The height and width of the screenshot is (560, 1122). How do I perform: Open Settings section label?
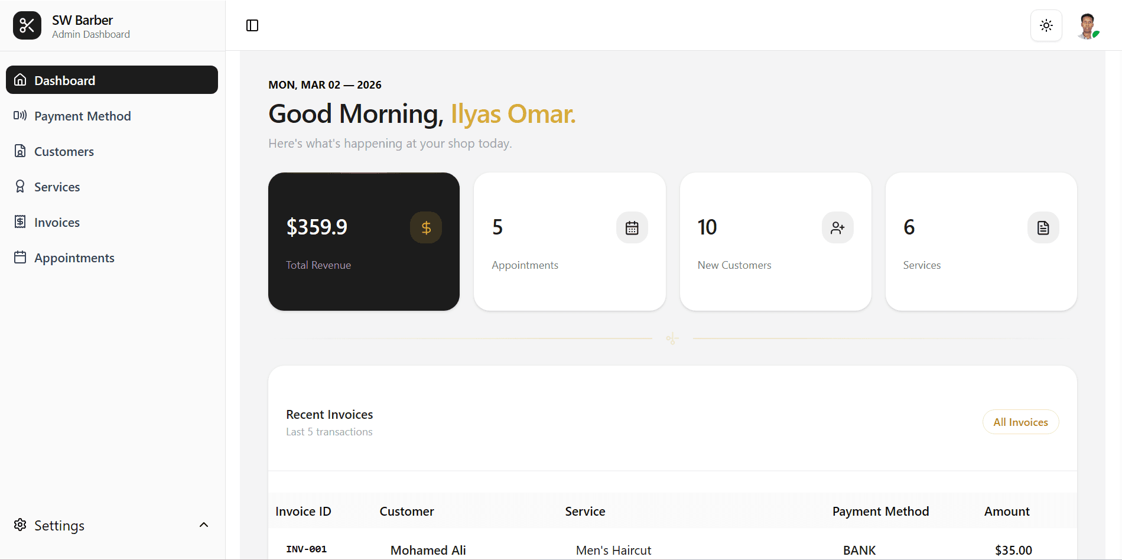click(59, 525)
